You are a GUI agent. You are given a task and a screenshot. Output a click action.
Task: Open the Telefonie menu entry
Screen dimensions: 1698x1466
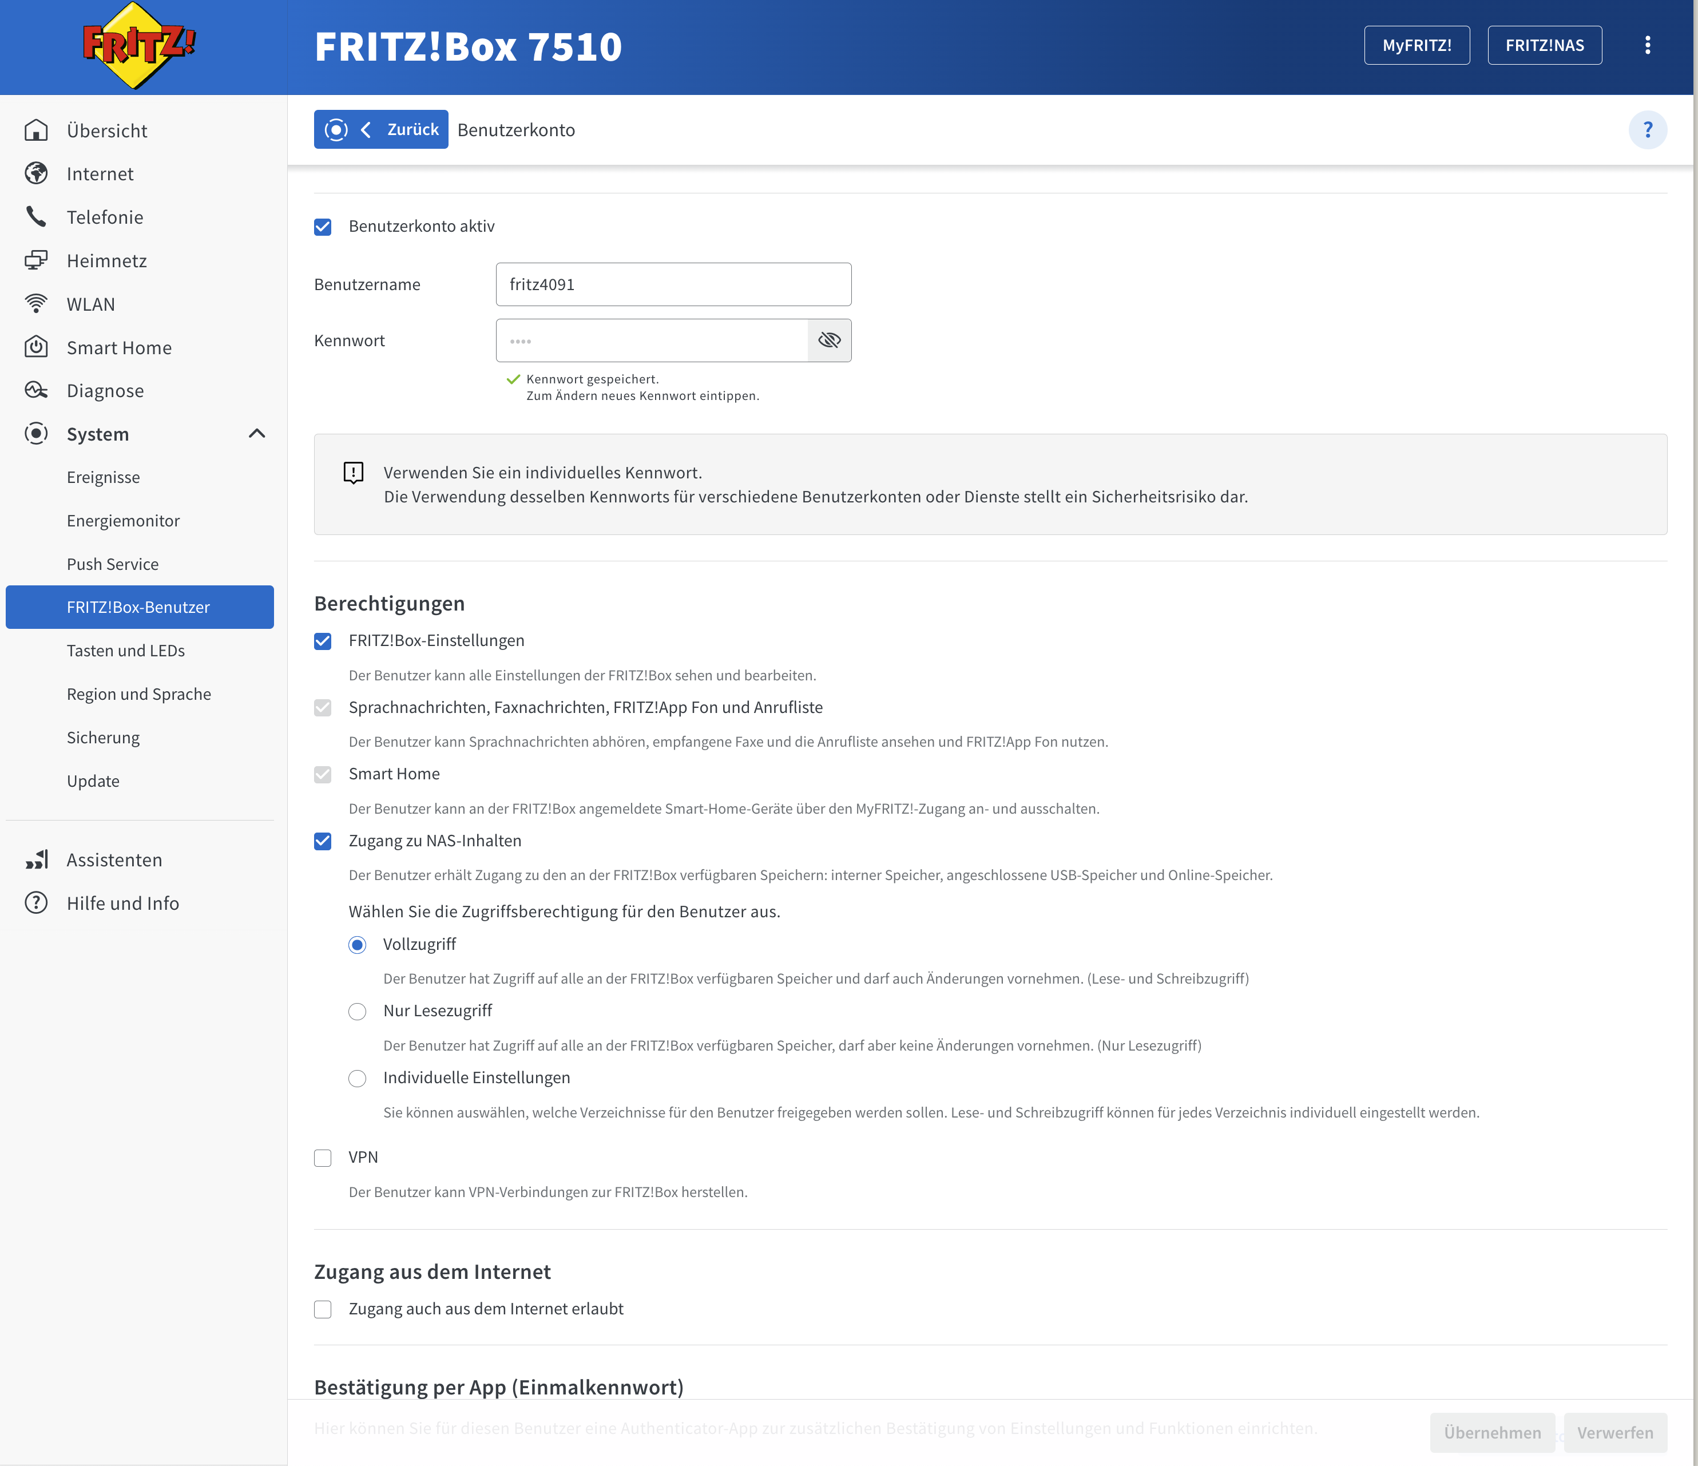(x=140, y=217)
